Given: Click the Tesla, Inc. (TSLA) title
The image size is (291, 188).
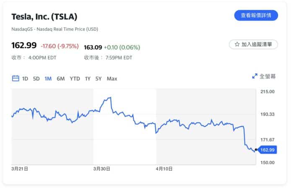Looking at the screenshot, I should point(44,17).
